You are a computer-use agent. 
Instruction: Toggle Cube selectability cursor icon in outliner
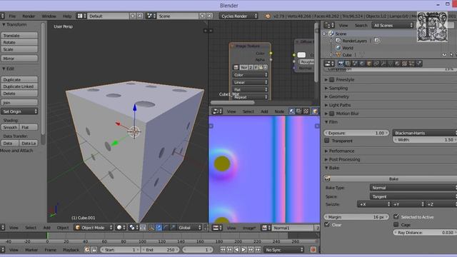click(x=451, y=55)
